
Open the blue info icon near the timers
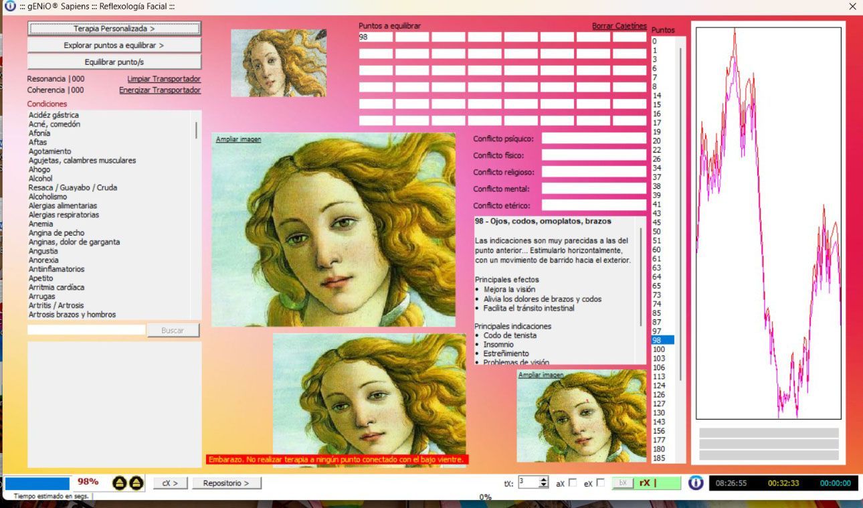696,483
